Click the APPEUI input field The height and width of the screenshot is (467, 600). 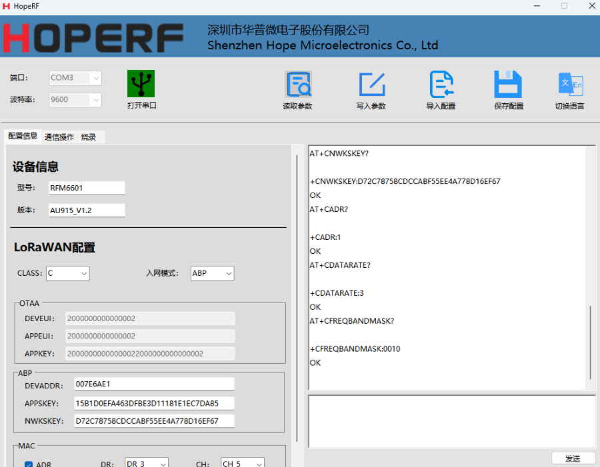[x=150, y=336]
